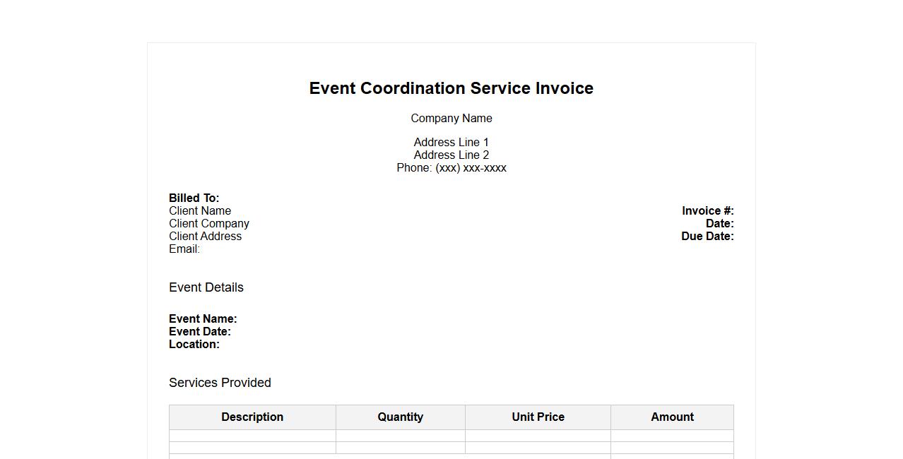This screenshot has height=459, width=903.
Task: Click the Due Date label
Action: [707, 237]
